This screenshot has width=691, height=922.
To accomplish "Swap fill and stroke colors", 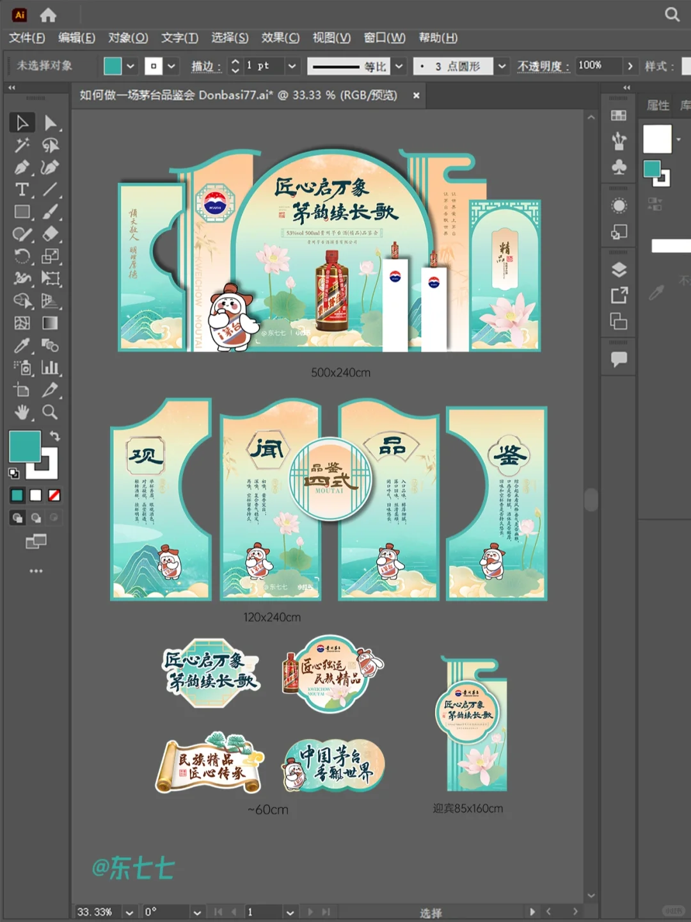I will [x=55, y=436].
